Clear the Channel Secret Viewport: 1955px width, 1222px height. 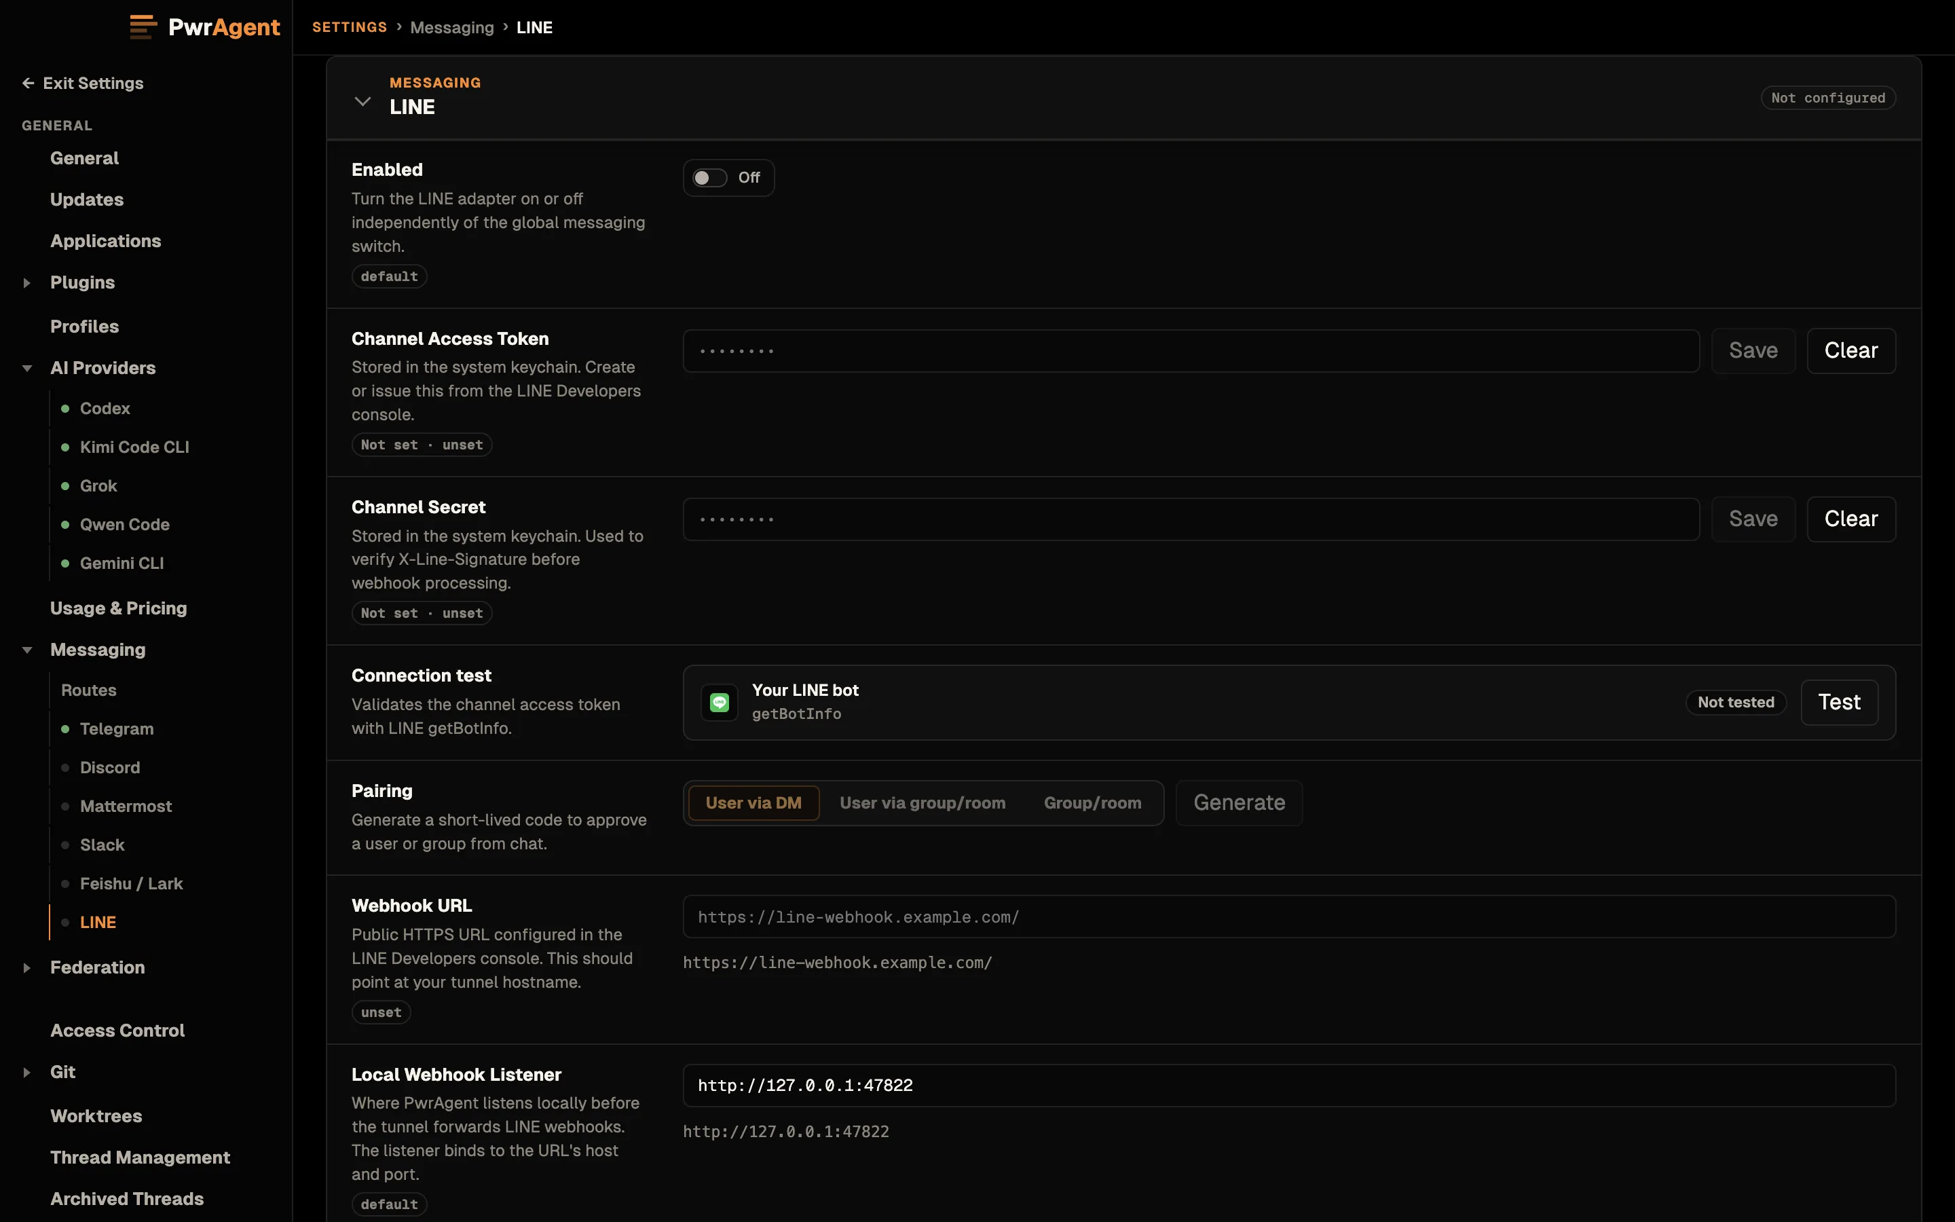[1850, 519]
